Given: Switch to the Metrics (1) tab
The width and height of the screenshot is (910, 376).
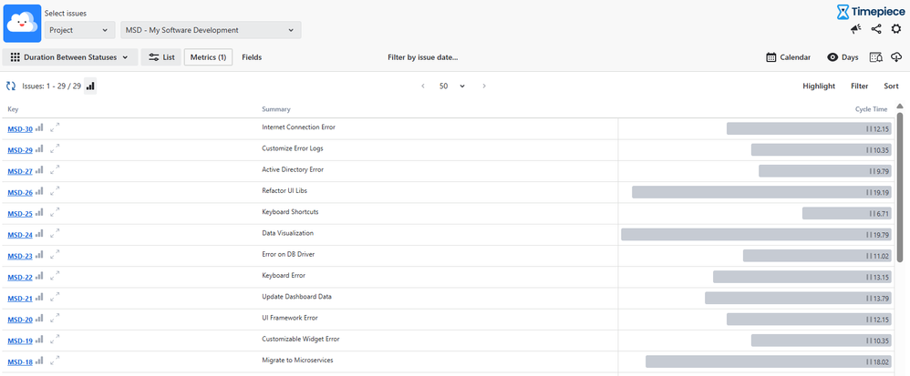Looking at the screenshot, I should coord(208,56).
